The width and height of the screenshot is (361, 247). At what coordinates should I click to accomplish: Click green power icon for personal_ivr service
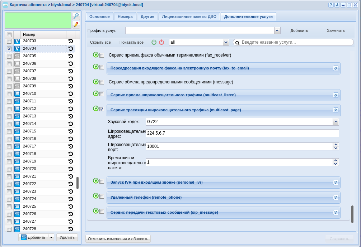[96, 181]
